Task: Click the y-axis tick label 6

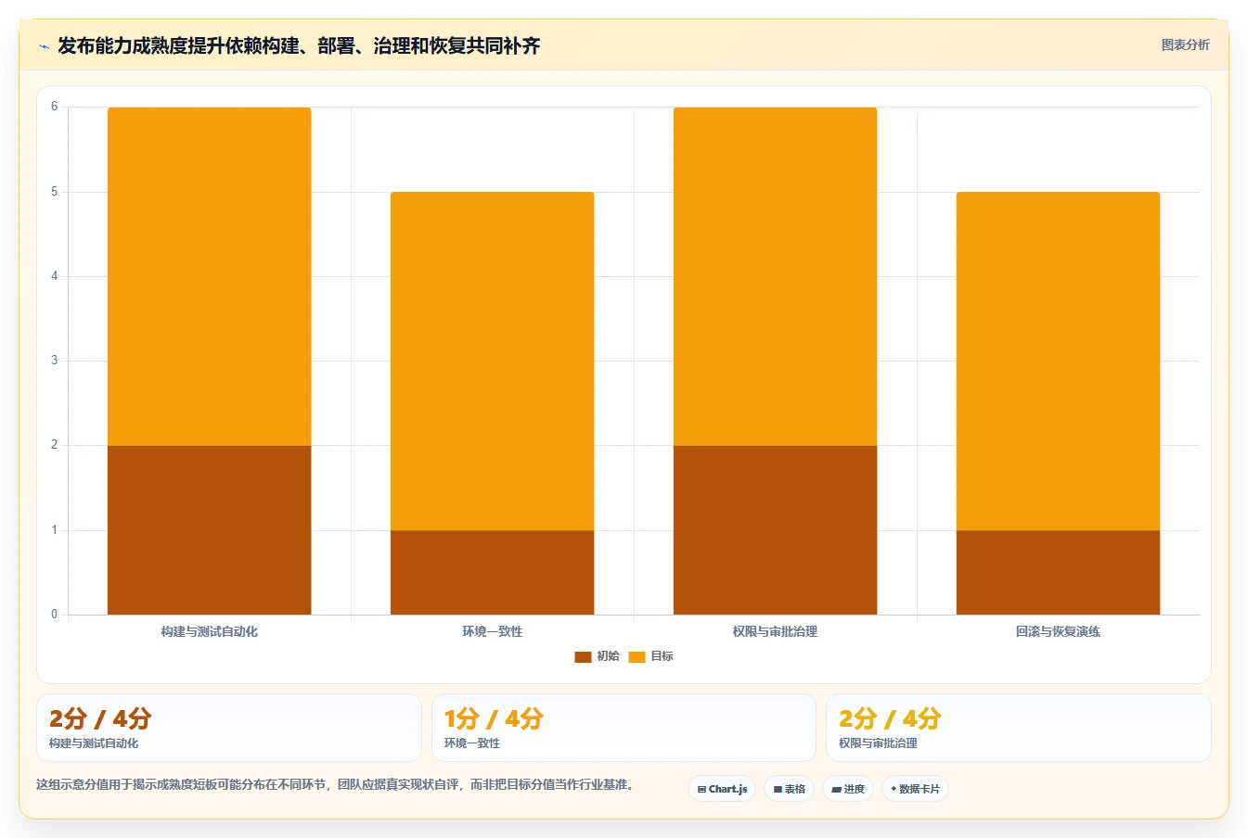Action: 54,107
